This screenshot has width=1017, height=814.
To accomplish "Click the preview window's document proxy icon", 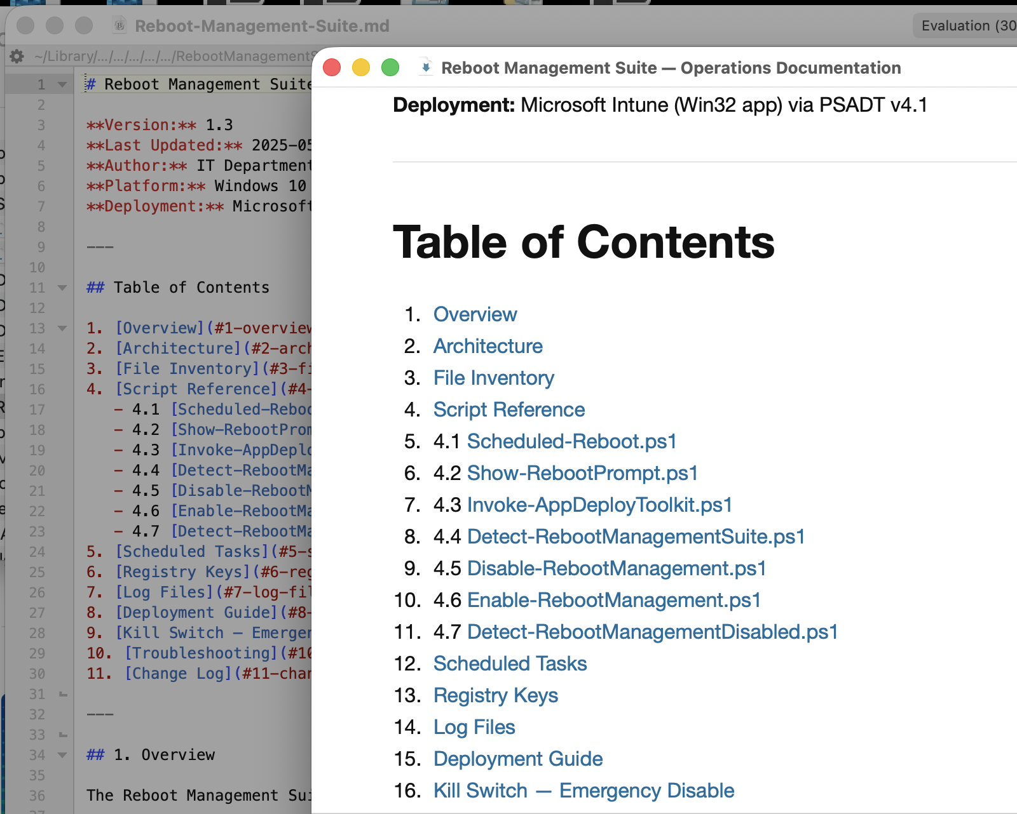I will [426, 67].
